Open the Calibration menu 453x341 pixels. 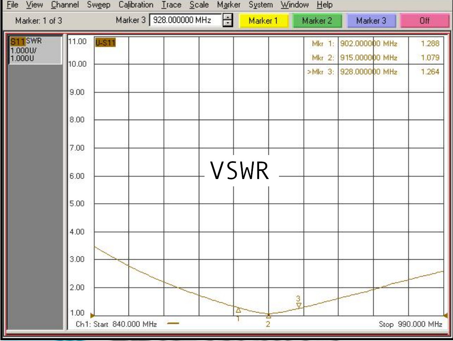pos(135,5)
